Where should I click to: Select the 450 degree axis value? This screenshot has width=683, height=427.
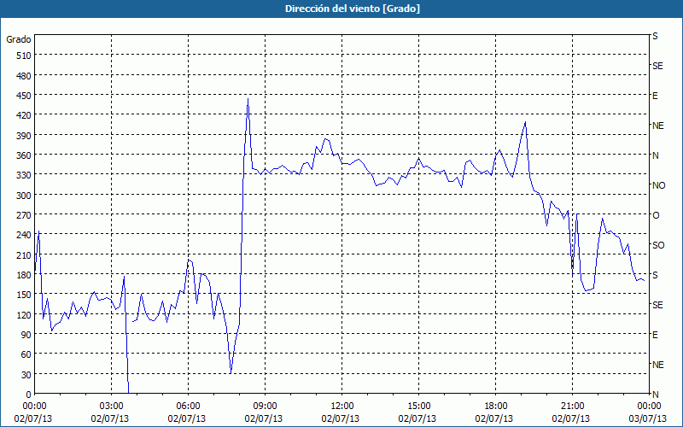24,96
